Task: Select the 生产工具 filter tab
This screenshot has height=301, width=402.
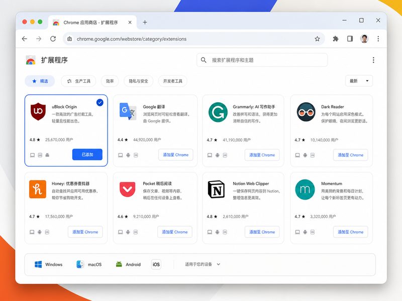Action: click(x=78, y=81)
